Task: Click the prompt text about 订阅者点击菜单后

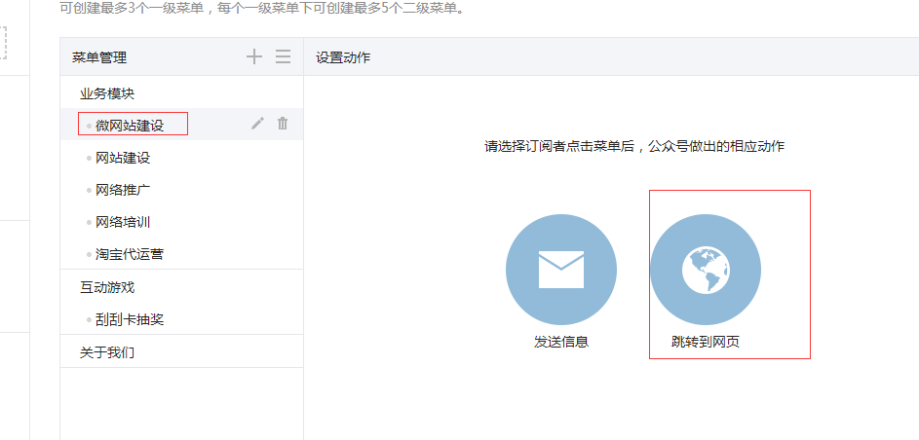Action: [x=634, y=146]
